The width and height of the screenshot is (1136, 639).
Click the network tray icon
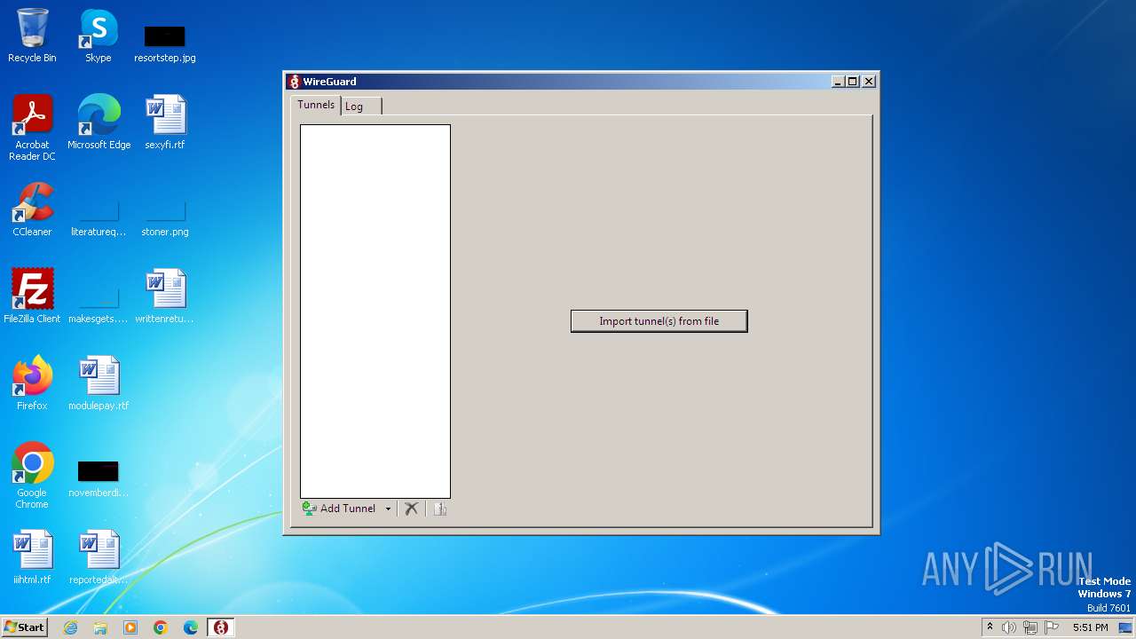[1030, 627]
